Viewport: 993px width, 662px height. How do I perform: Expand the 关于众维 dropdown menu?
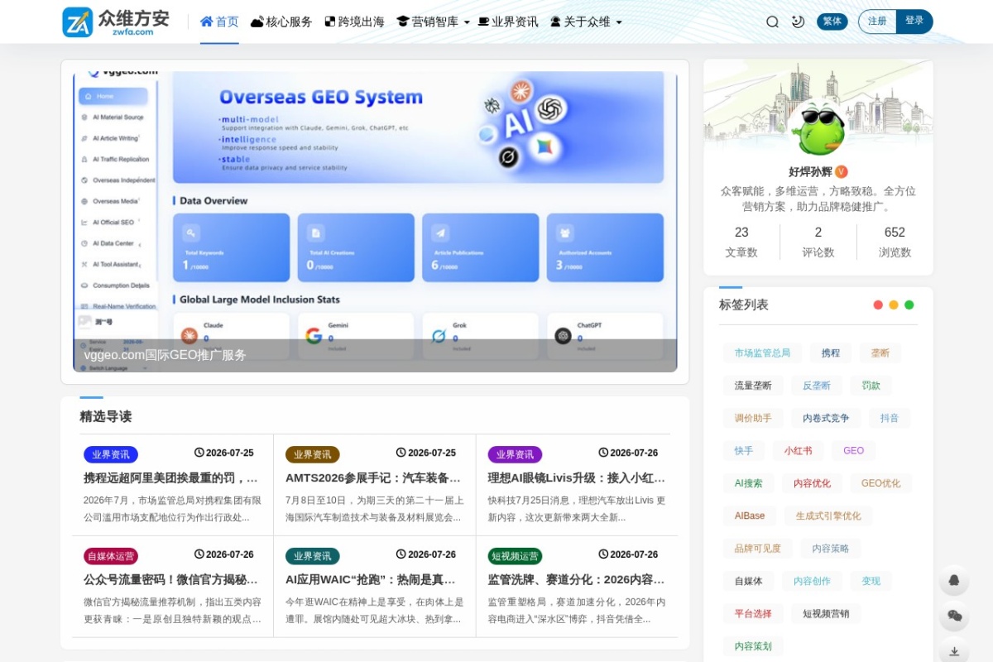(586, 22)
